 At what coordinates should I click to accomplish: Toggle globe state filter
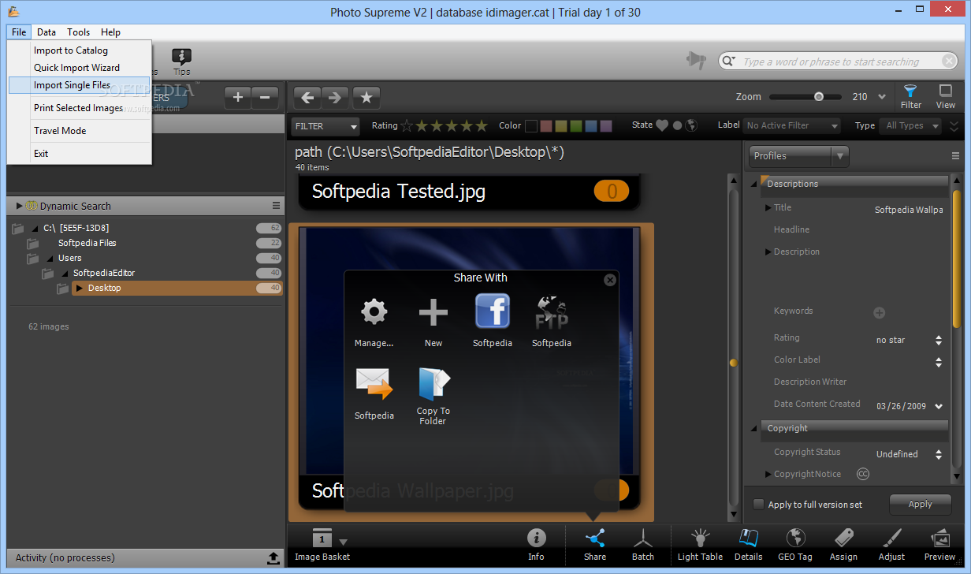pyautogui.click(x=691, y=125)
